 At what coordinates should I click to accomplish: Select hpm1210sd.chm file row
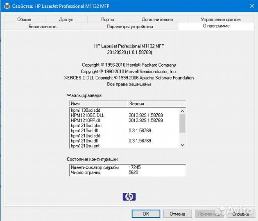124,126
